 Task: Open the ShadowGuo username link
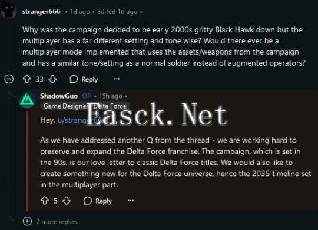pos(59,96)
